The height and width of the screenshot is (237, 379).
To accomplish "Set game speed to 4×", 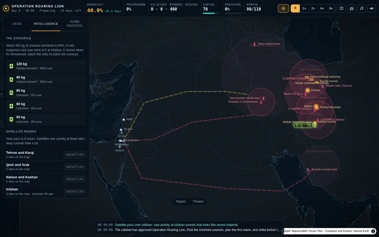I will (322, 8).
